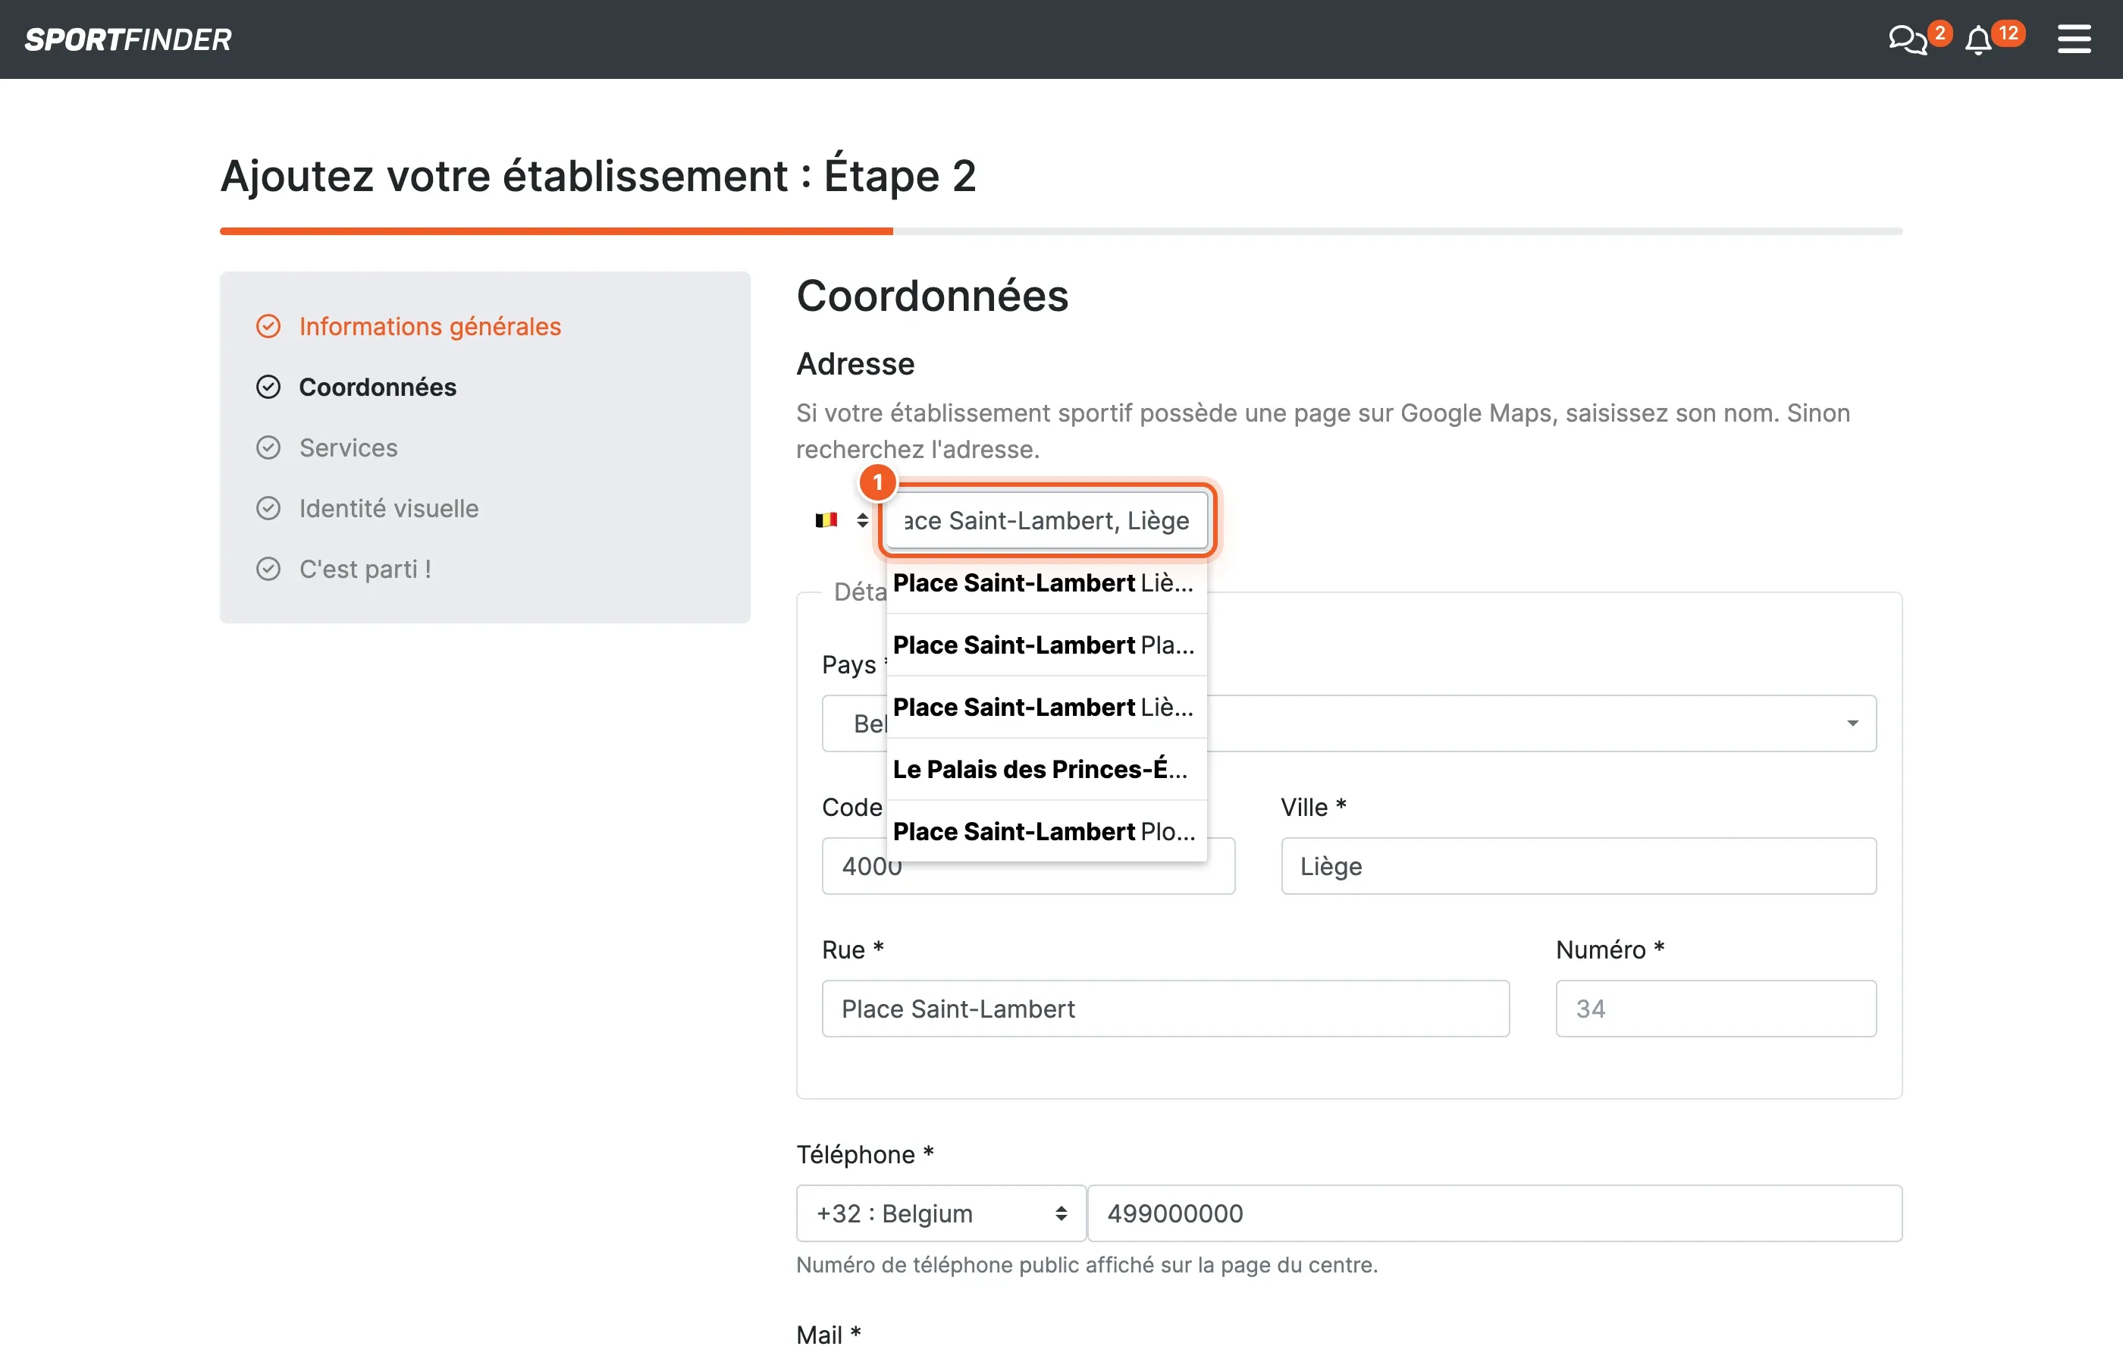Click the check icon beside Identité visuelle
2123x1365 pixels.
[268, 508]
